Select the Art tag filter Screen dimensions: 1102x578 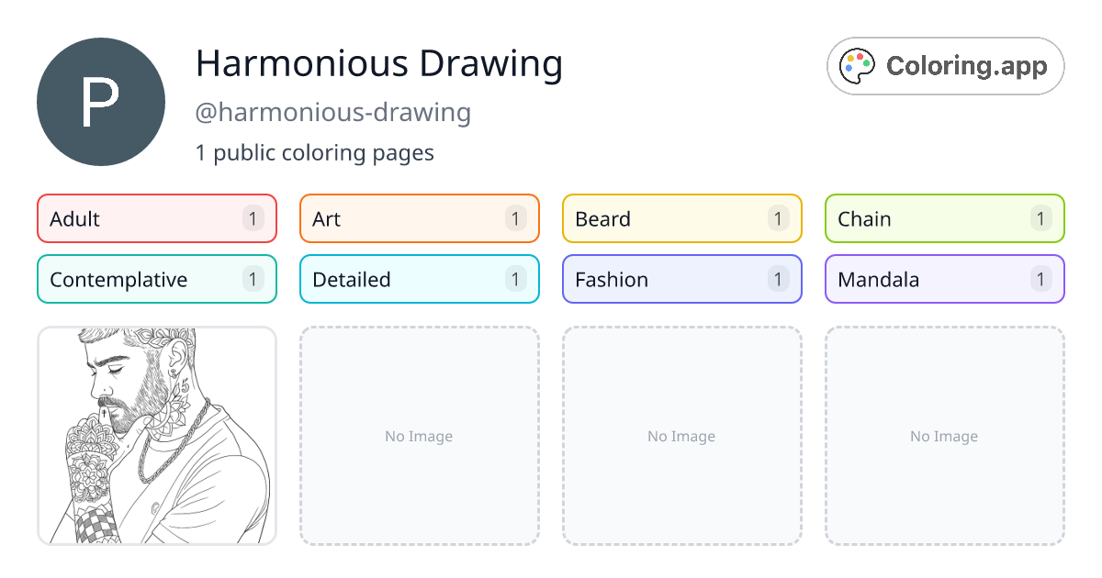point(419,218)
